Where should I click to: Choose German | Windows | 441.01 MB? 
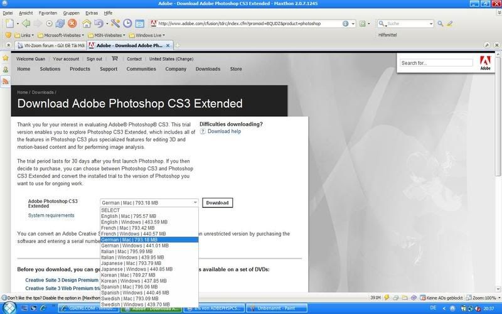(149, 246)
